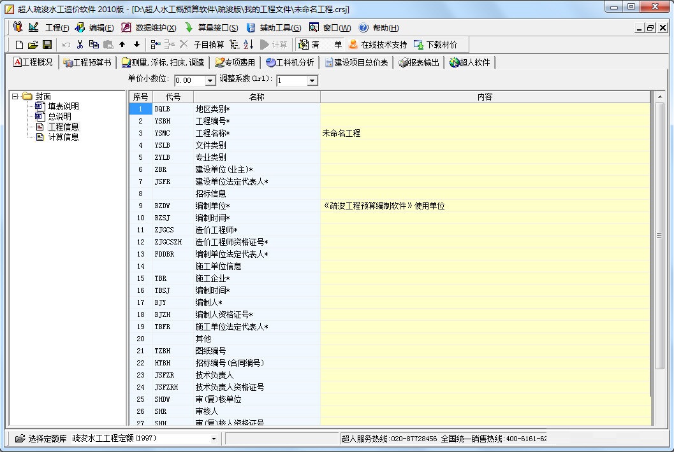Click the 代号 column header

click(173, 97)
